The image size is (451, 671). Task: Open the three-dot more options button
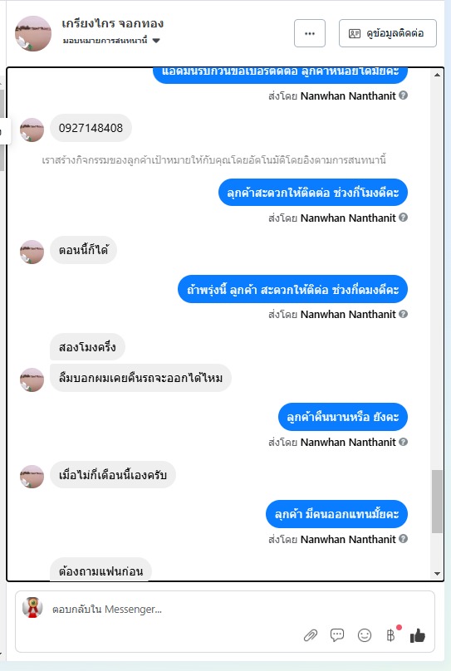pos(310,33)
